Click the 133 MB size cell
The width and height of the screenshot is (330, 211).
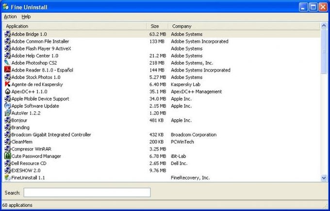click(x=157, y=41)
